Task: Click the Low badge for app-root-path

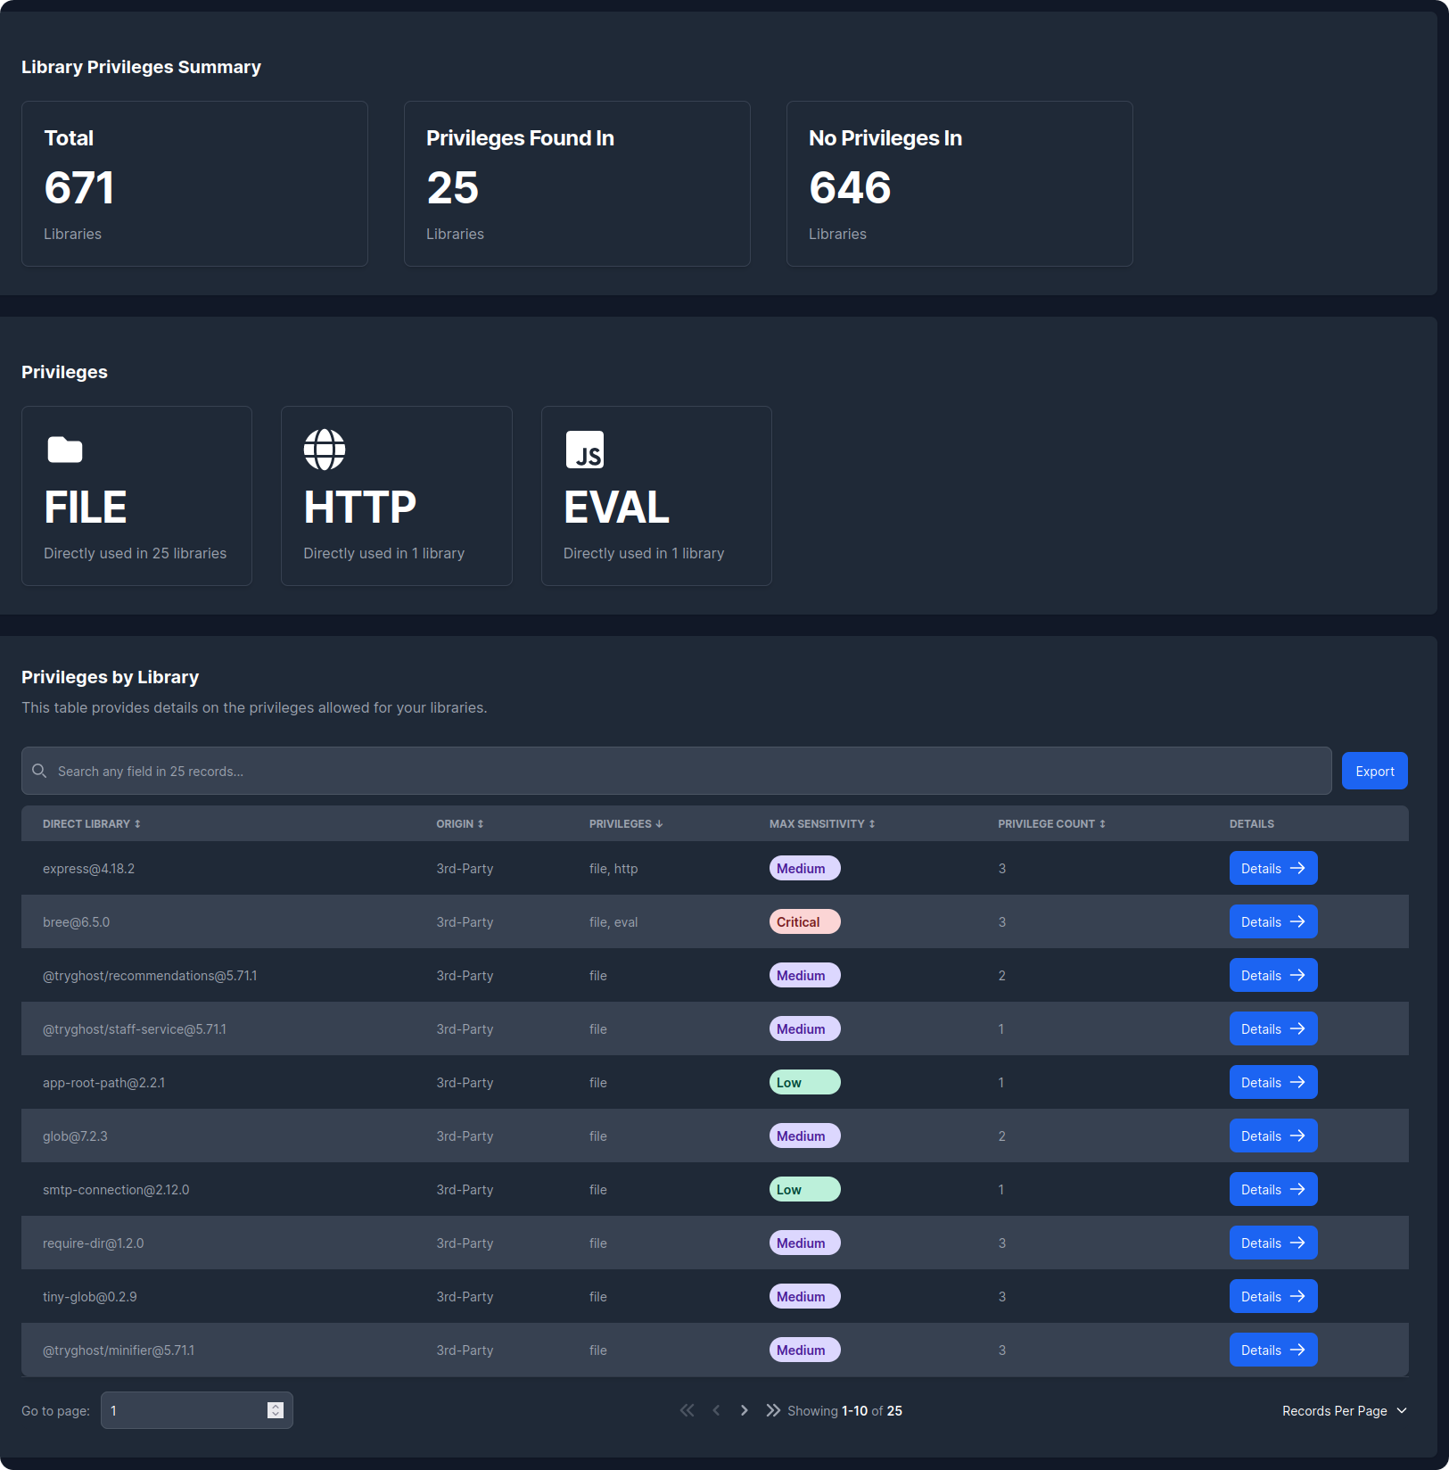Action: [x=804, y=1082]
